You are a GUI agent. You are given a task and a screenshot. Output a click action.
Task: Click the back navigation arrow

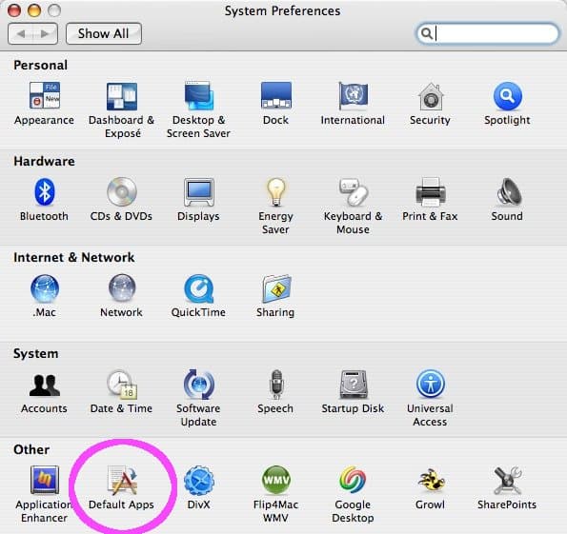point(21,33)
